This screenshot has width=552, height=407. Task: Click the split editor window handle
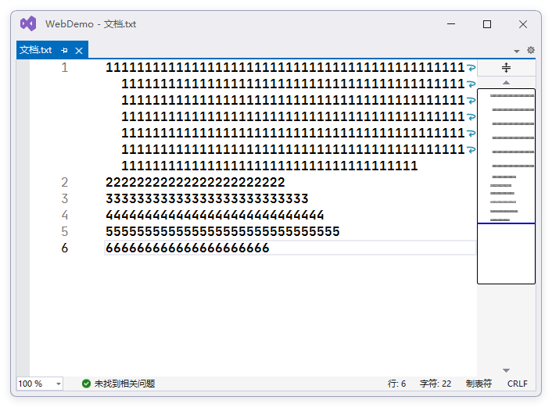(x=506, y=68)
